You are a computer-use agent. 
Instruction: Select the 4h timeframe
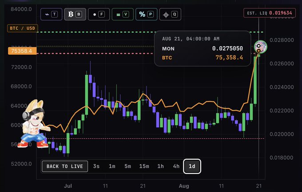coord(176,166)
